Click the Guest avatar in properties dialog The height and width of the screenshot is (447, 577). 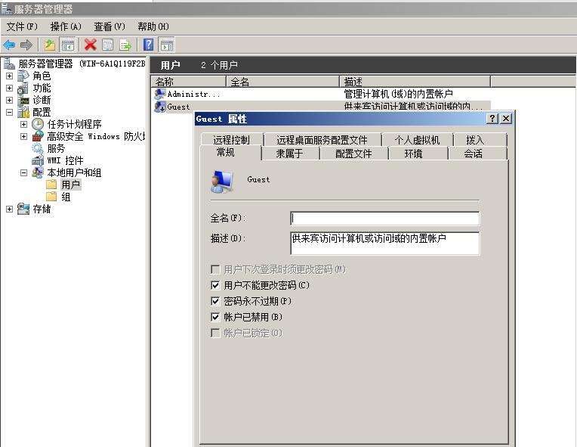tap(222, 182)
